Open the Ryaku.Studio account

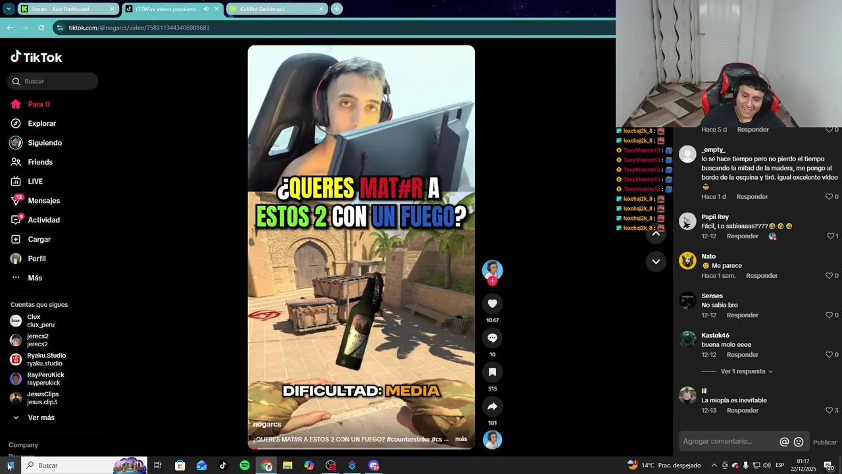[x=39, y=359]
